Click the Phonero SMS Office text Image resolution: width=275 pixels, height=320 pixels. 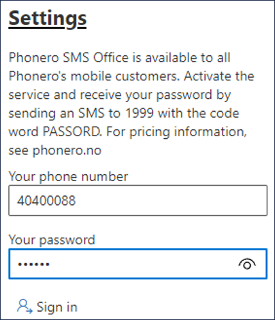click(69, 58)
